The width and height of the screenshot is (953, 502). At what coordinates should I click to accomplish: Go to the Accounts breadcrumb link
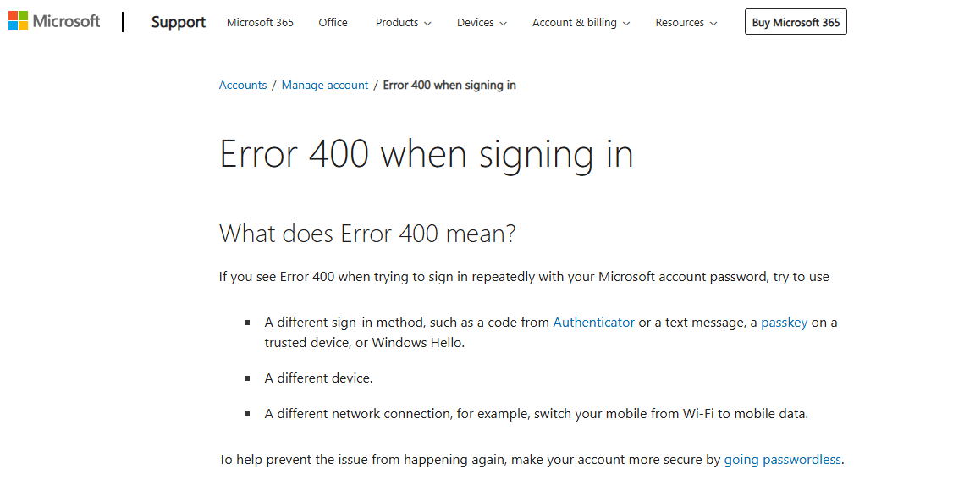(x=243, y=86)
